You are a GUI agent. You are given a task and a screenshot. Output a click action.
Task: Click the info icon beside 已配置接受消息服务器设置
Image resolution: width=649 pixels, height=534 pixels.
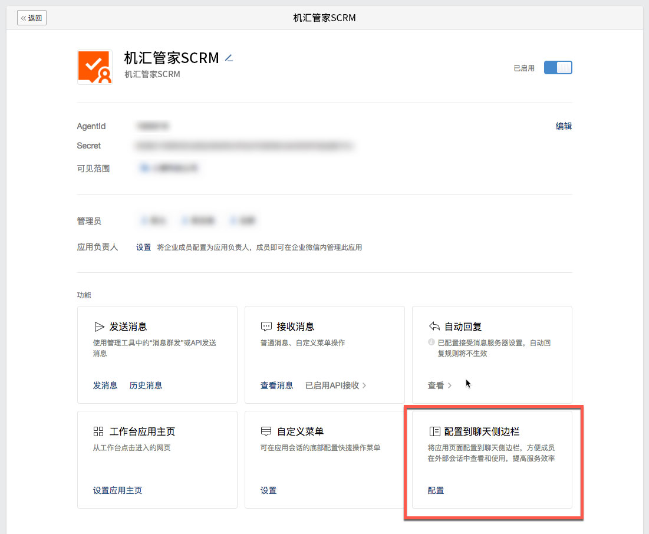(x=431, y=342)
